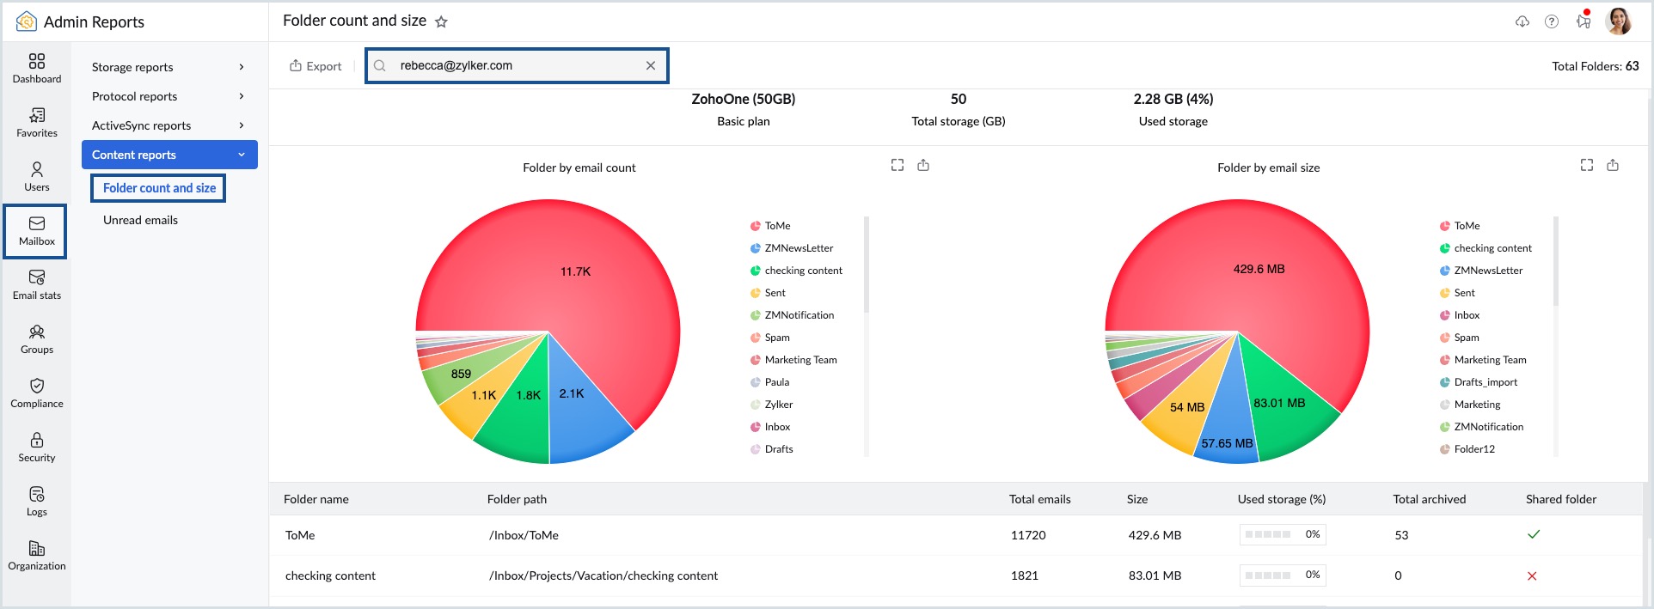
Task: Expand Folder by email count chart fullscreen
Action: click(x=897, y=165)
